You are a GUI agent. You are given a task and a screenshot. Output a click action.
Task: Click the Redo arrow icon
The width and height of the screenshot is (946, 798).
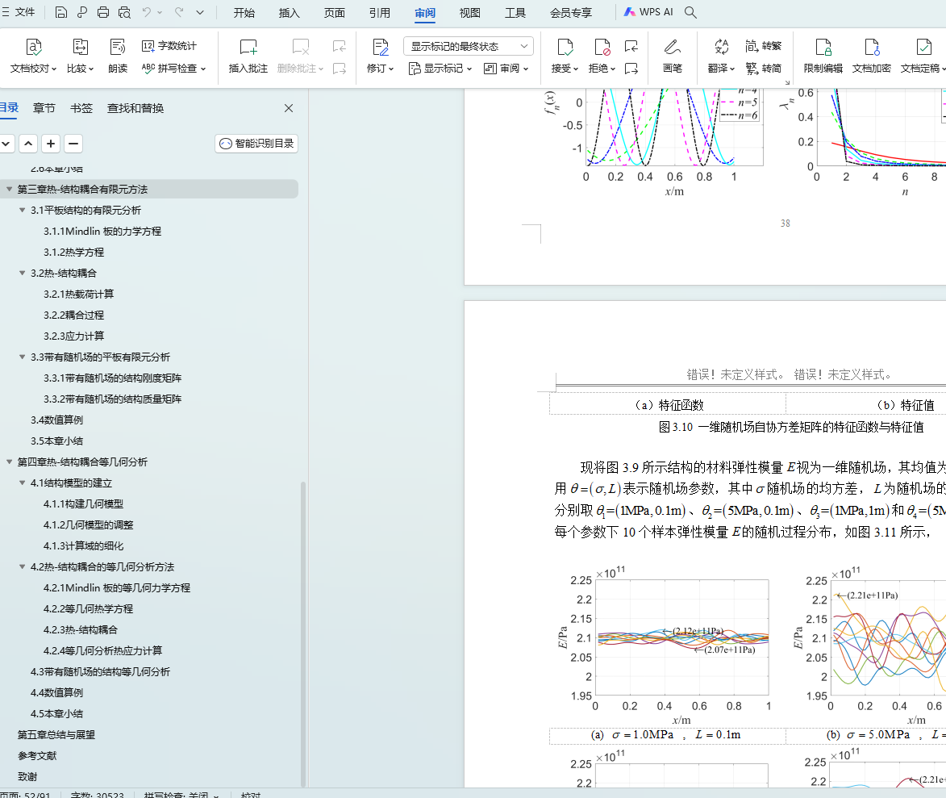pos(179,12)
